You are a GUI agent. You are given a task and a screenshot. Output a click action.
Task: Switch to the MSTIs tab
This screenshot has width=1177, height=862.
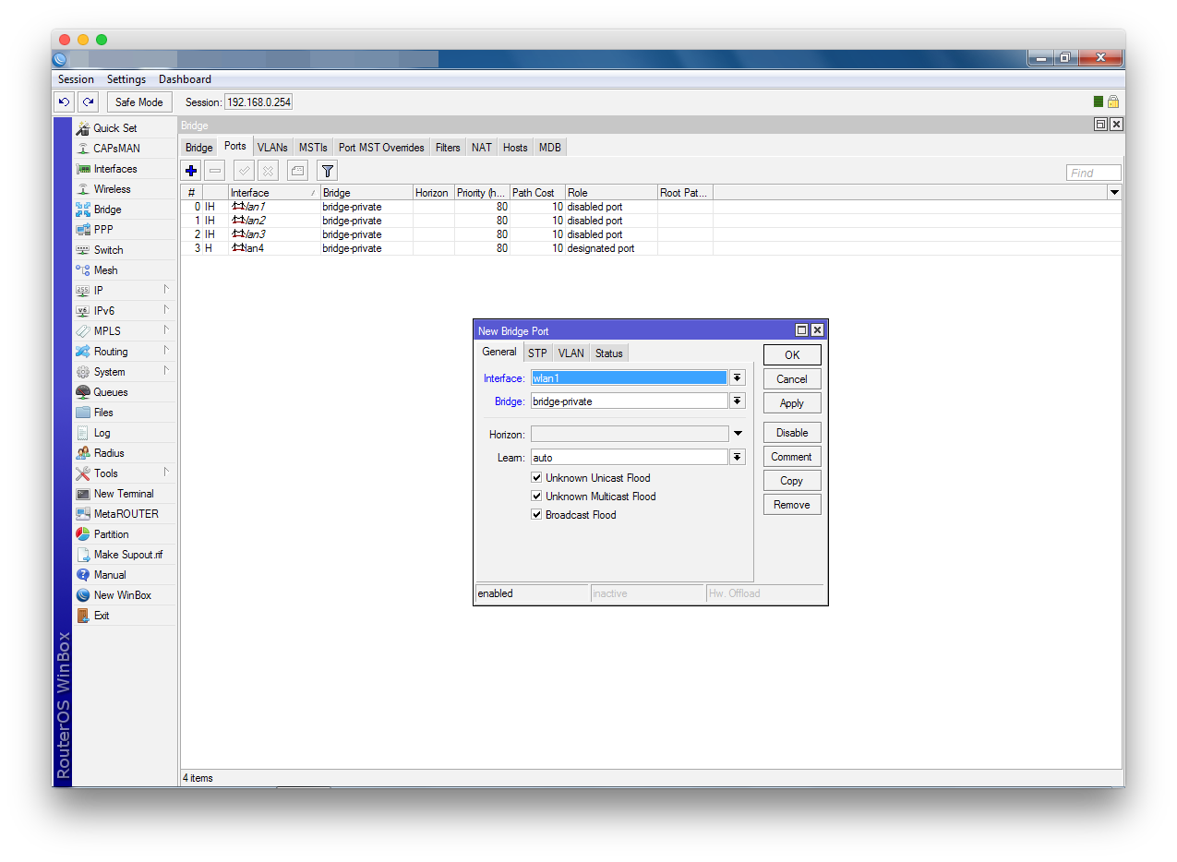pos(313,148)
